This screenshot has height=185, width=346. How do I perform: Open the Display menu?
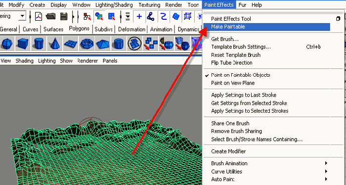point(59,4)
